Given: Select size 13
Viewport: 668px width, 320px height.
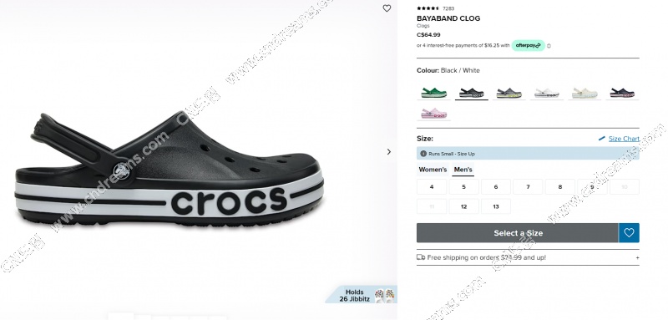Looking at the screenshot, I should pos(496,206).
